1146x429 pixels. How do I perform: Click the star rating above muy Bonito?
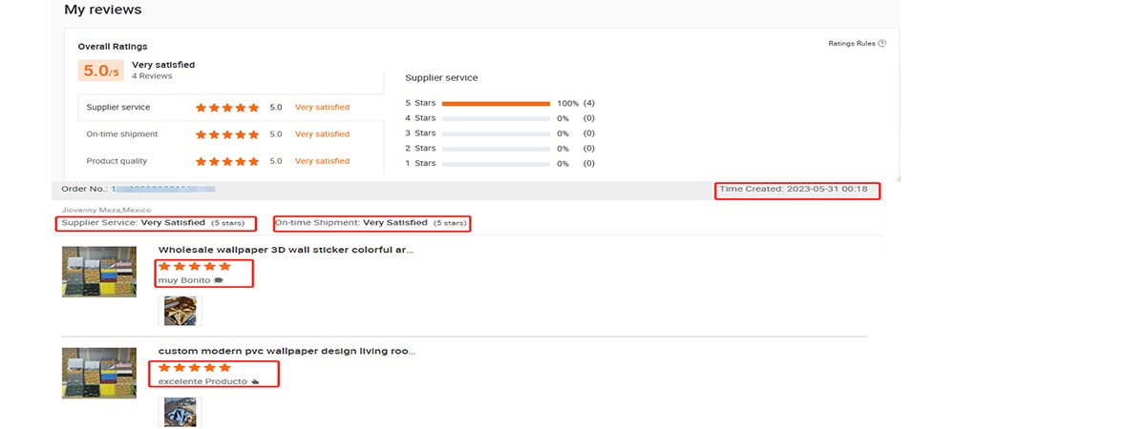(195, 267)
